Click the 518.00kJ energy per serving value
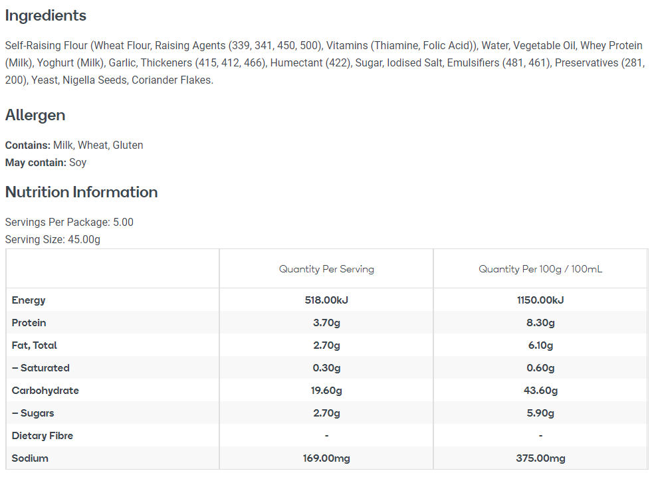This screenshot has width=656, height=477. coord(326,300)
